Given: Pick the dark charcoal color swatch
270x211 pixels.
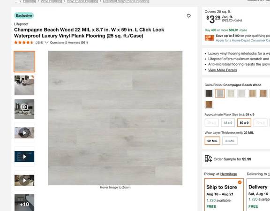Looking at the screenshot, I should [209, 93].
